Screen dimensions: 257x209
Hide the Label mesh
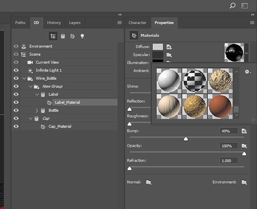pos(16,94)
